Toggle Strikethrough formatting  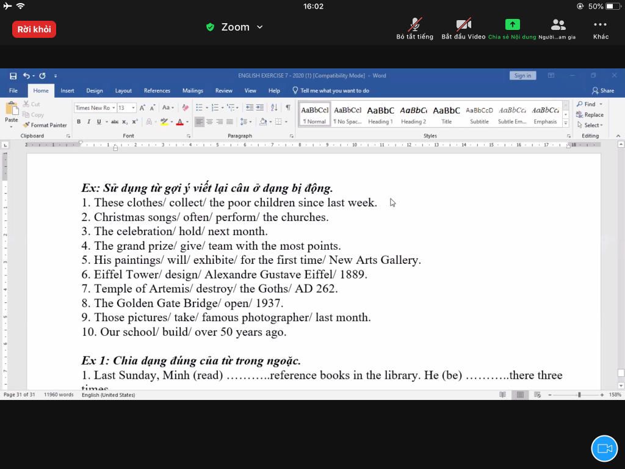click(x=115, y=122)
